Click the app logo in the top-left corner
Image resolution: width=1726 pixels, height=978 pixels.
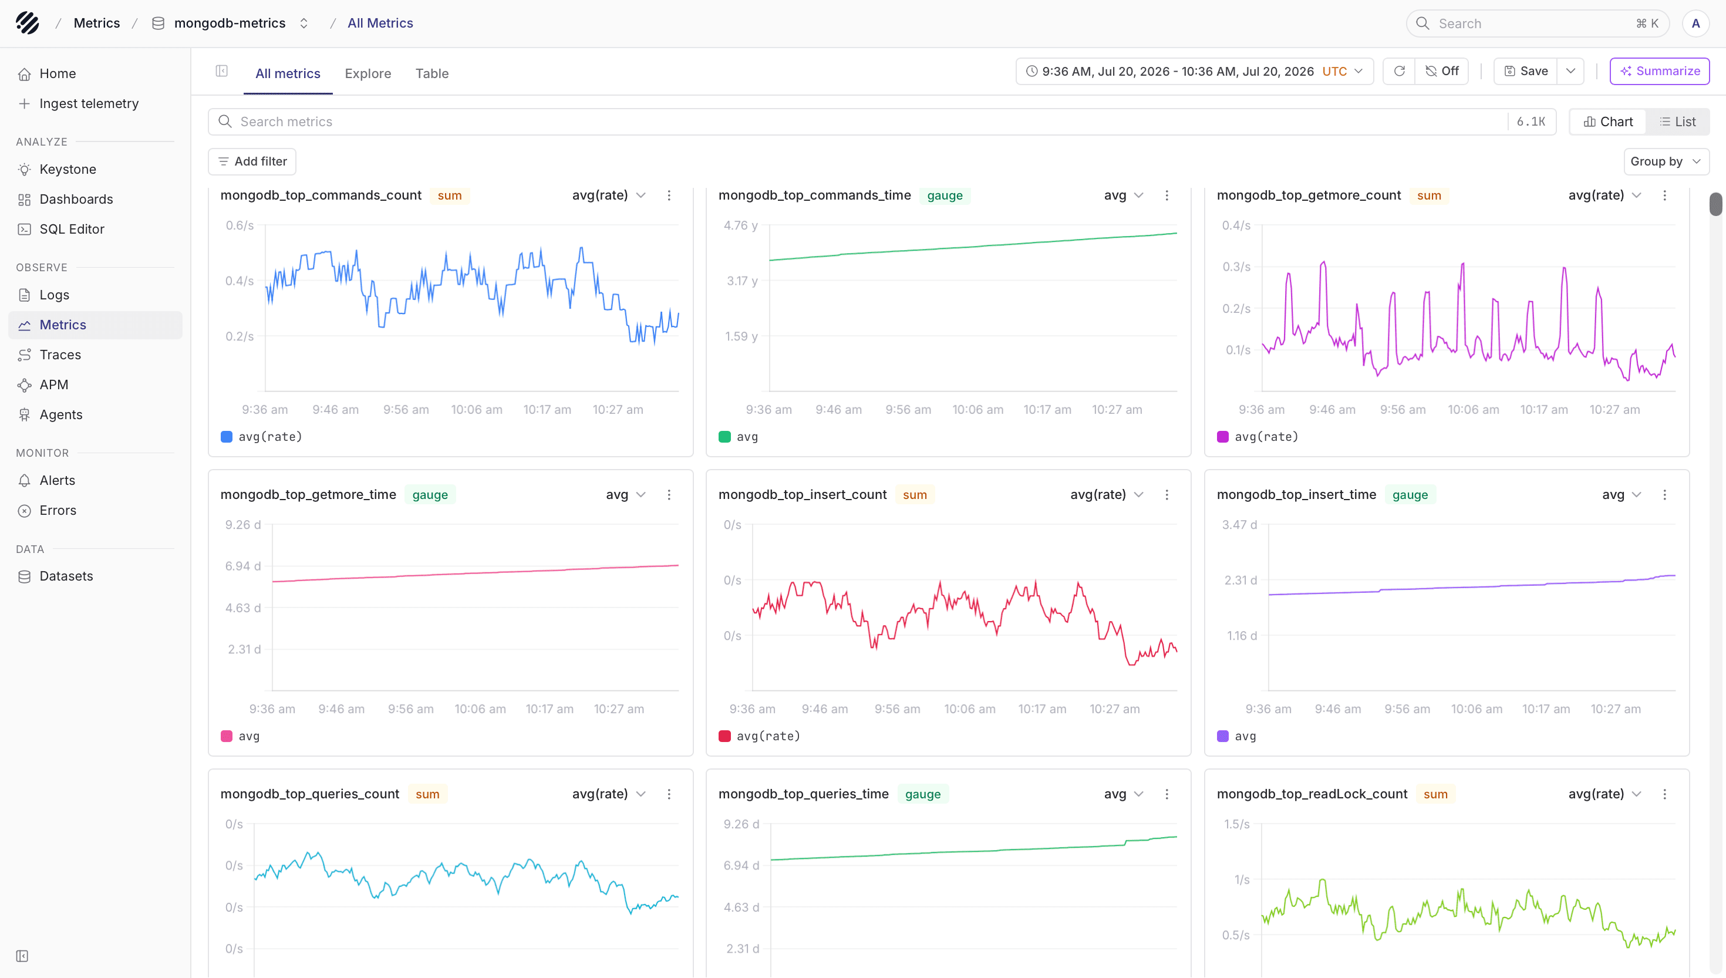tap(28, 23)
